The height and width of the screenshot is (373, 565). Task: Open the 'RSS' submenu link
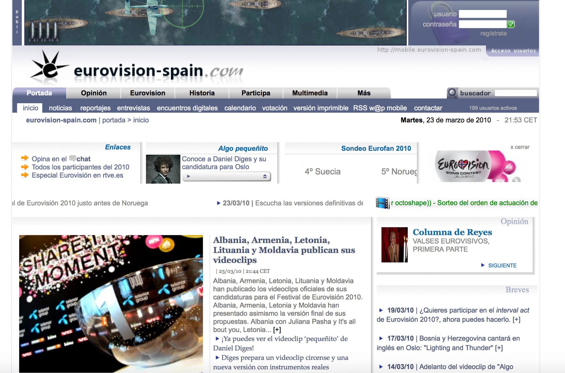pyautogui.click(x=360, y=108)
